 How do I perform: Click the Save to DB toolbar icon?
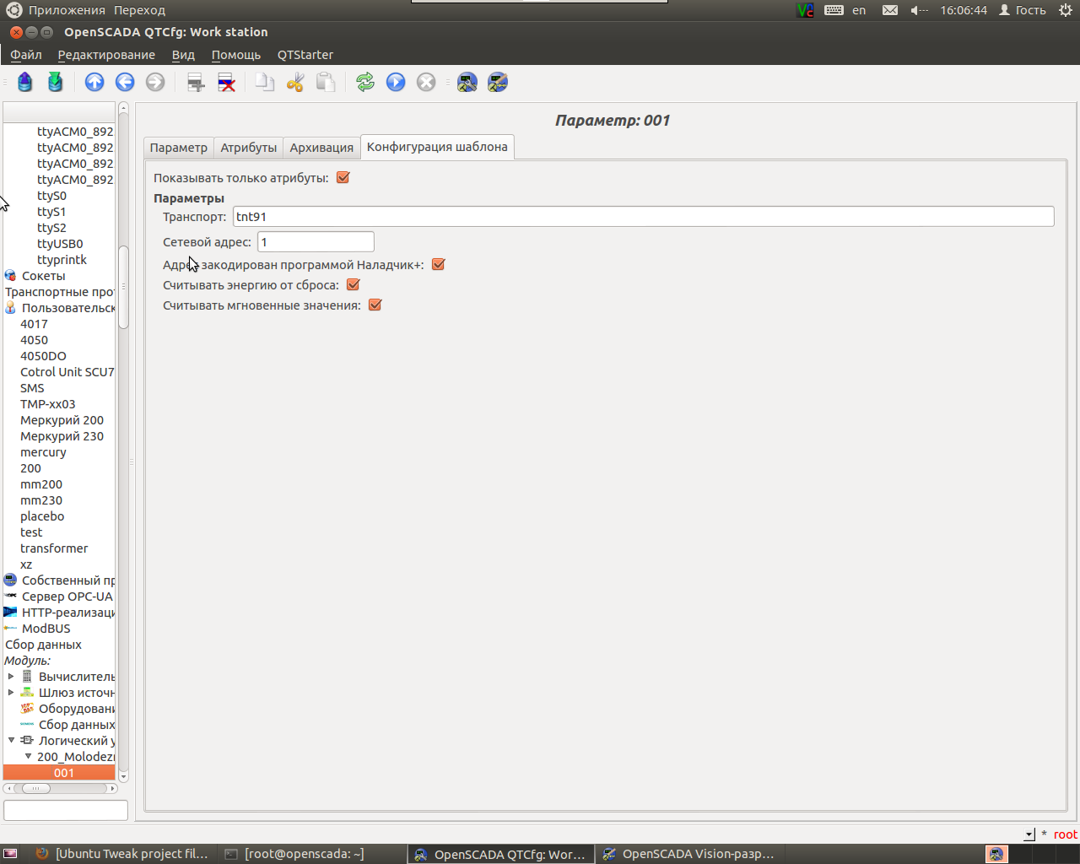point(56,82)
